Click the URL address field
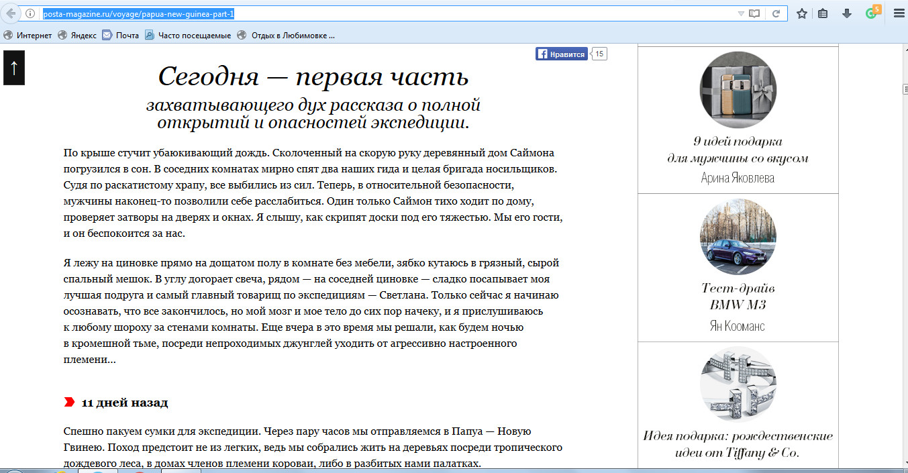Image resolution: width=908 pixels, height=473 pixels. pos(386,13)
